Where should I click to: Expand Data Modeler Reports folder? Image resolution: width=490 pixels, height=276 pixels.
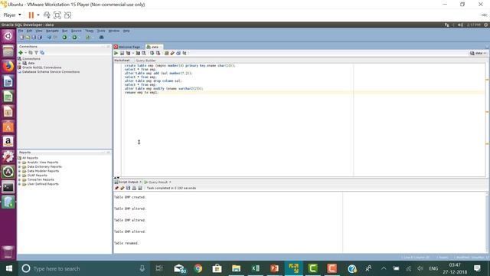click(x=19, y=171)
